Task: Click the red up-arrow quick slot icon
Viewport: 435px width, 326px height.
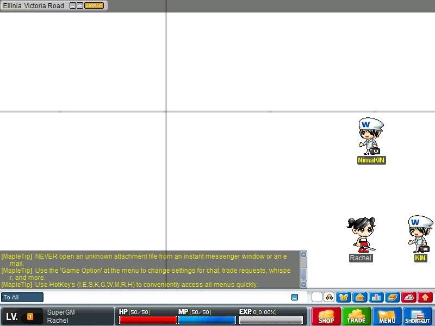Action: pyautogui.click(x=425, y=297)
